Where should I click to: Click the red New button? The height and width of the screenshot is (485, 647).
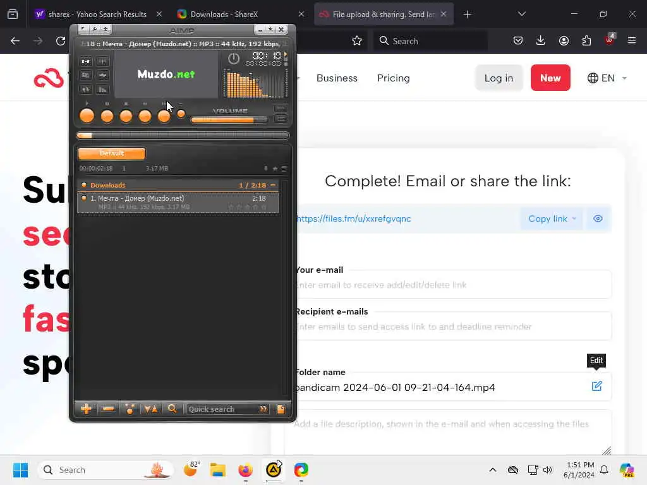tap(550, 78)
